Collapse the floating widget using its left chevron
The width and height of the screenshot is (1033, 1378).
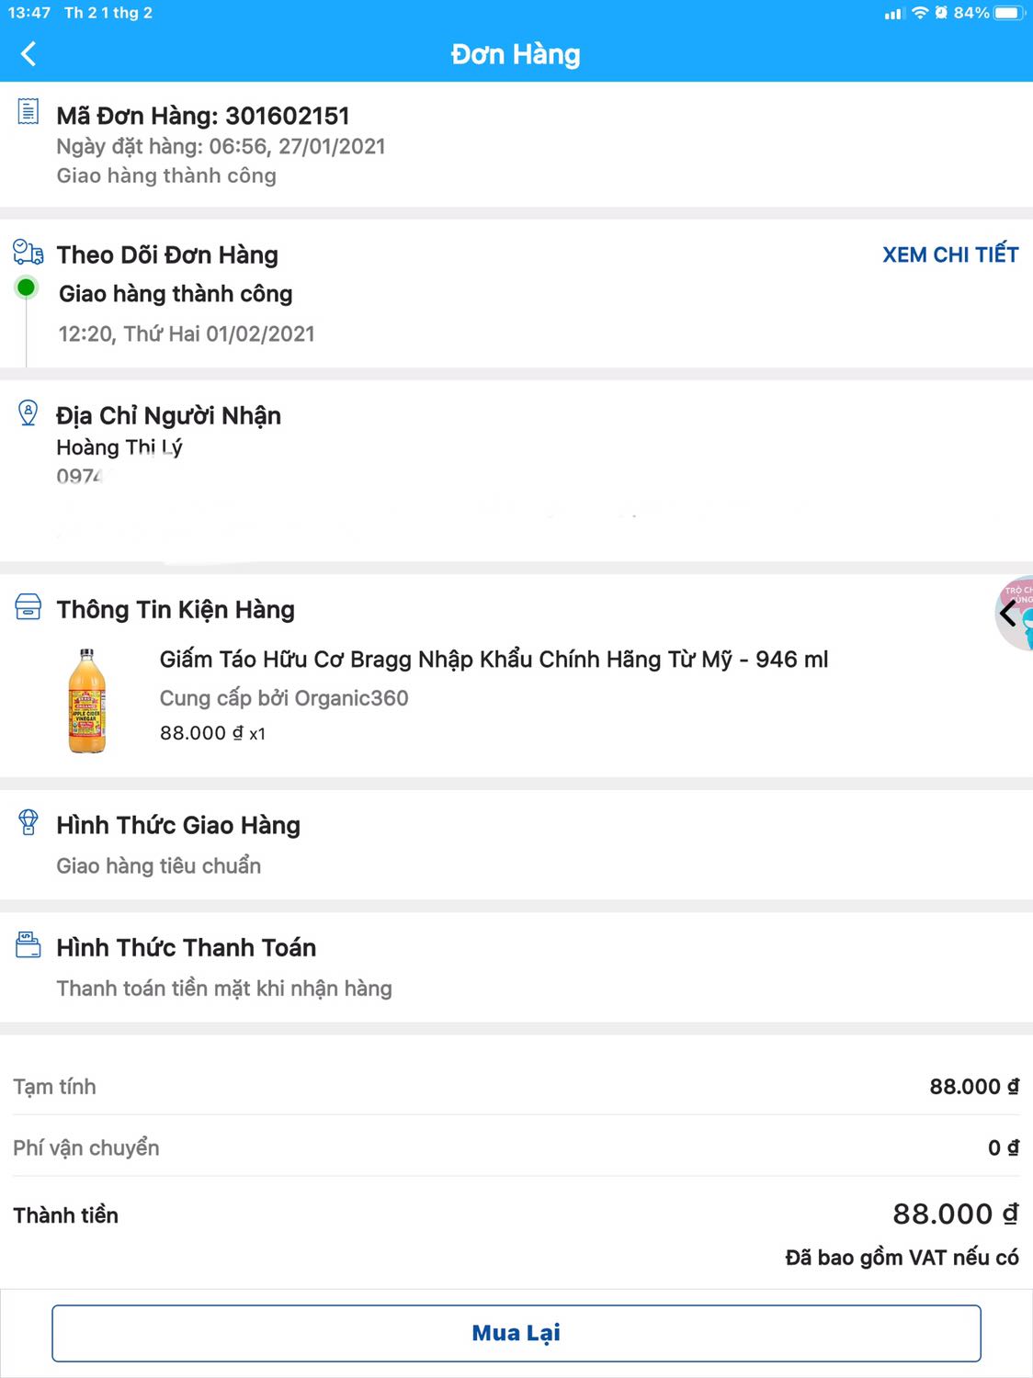click(x=1005, y=614)
